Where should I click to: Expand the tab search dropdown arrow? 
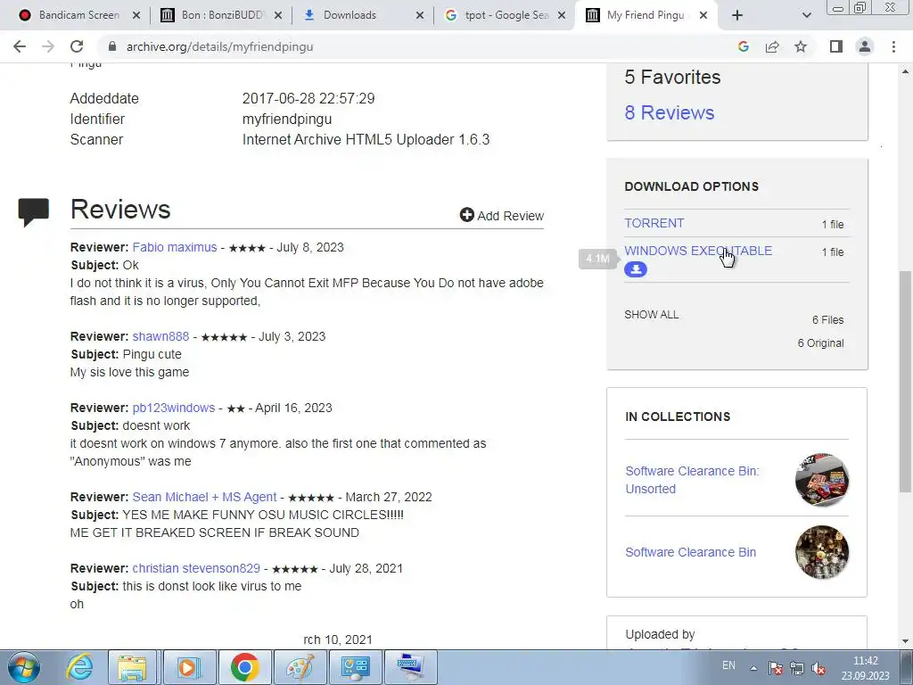[x=806, y=15]
